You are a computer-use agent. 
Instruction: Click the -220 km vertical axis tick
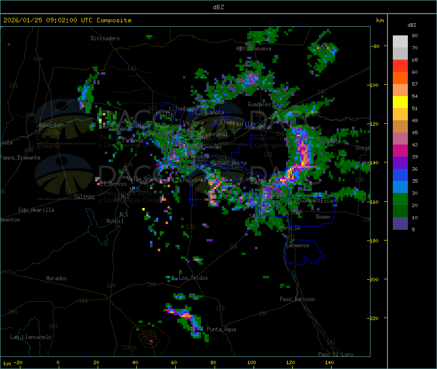tap(374, 319)
